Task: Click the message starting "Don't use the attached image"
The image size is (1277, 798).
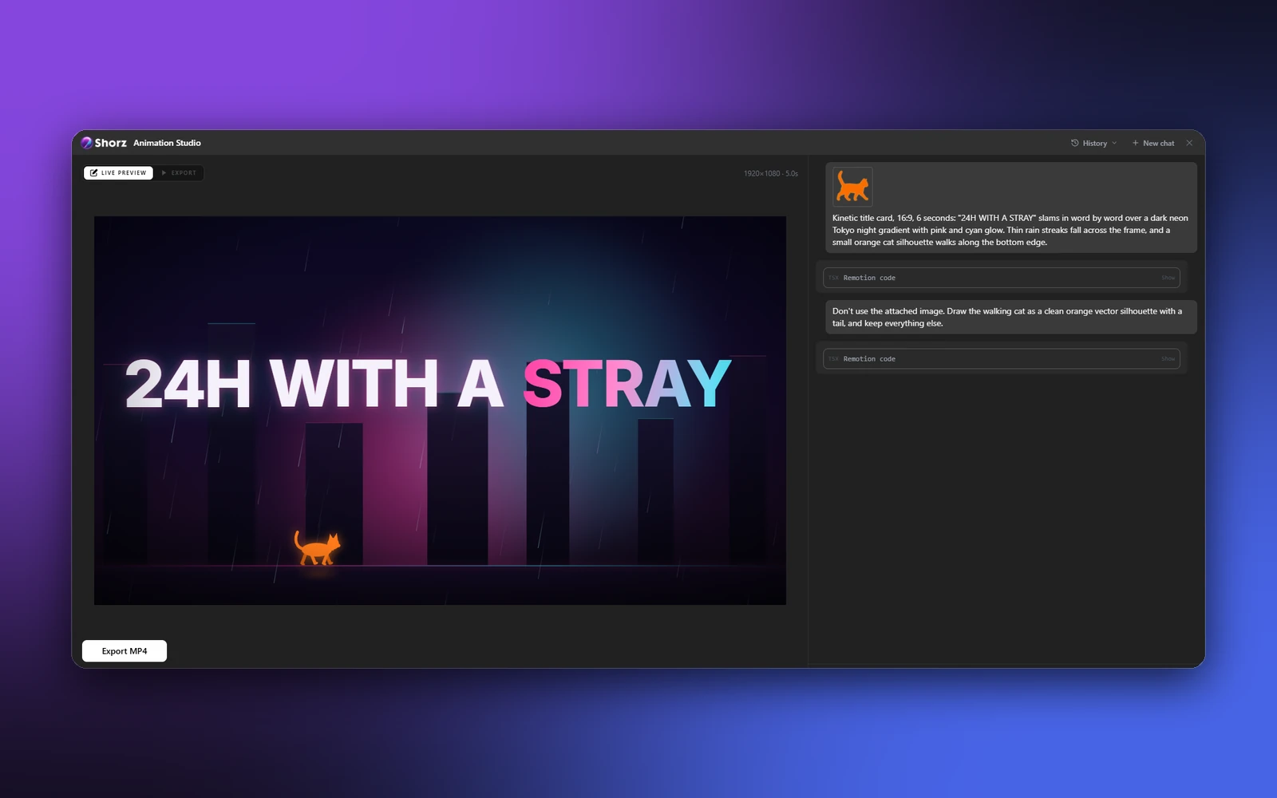Action: coord(1011,317)
